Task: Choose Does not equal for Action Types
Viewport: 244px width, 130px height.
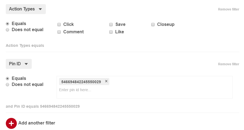Action: [x=7, y=30]
